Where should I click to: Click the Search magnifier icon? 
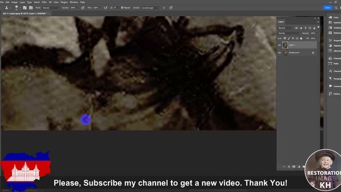coord(336,7)
